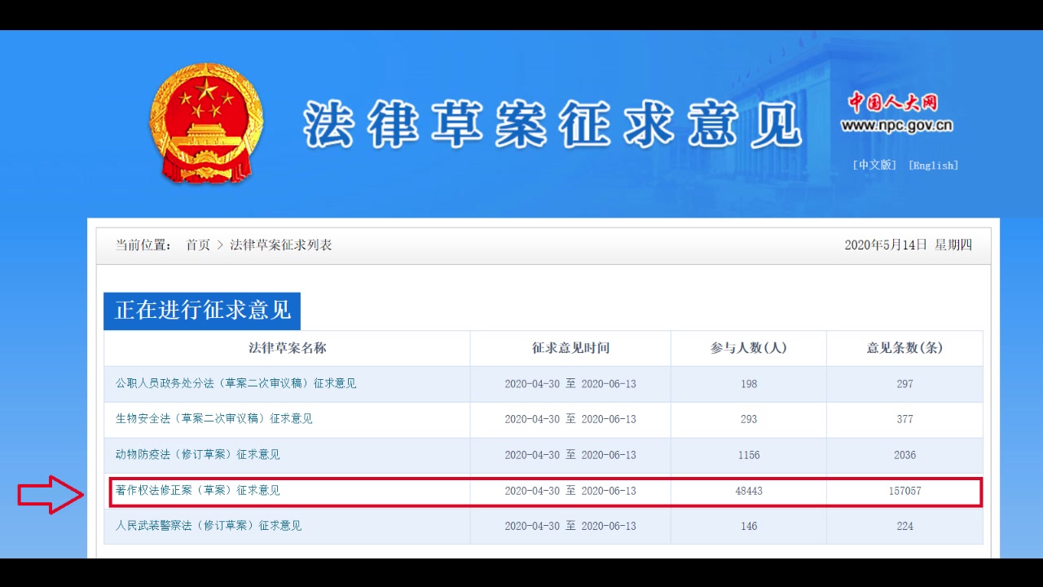Open 法律草案征求列表 breadcrumb link
Image resolution: width=1043 pixels, height=587 pixels.
281,245
